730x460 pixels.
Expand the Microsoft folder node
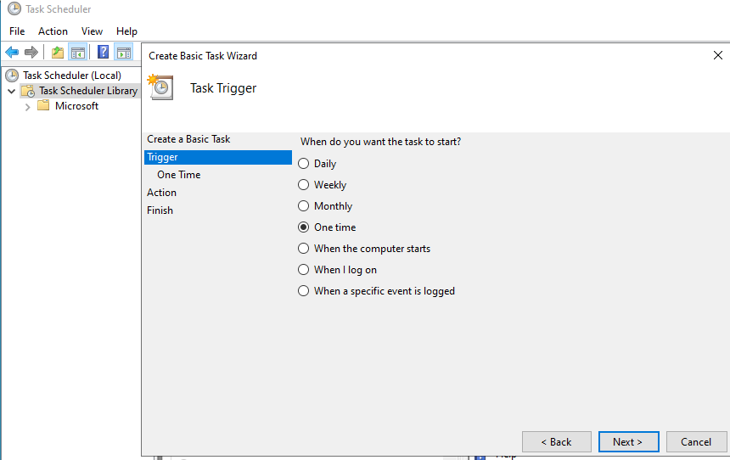coord(27,107)
